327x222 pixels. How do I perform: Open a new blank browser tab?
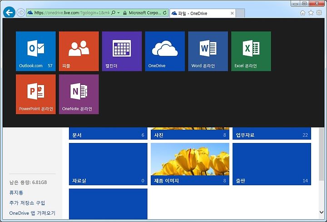(240, 13)
